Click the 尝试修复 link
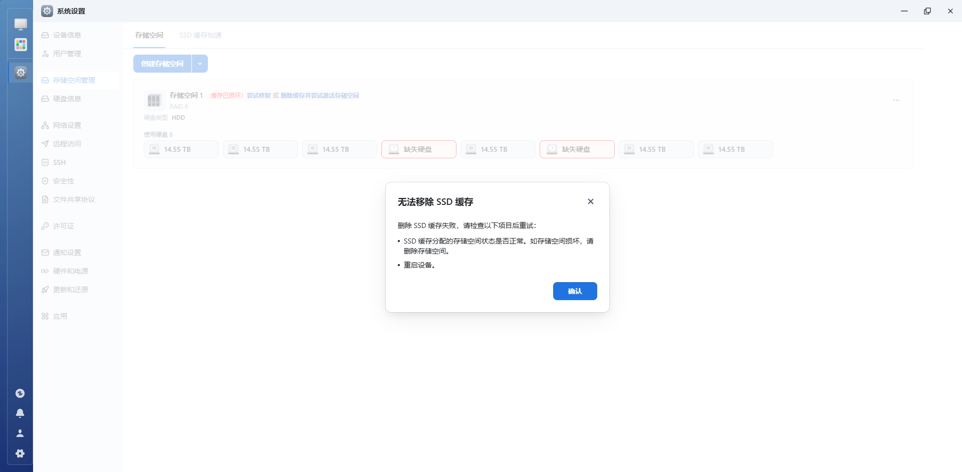Image resolution: width=962 pixels, height=472 pixels. point(259,96)
